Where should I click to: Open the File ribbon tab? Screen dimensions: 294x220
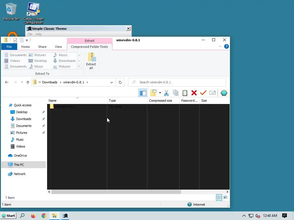[9, 47]
